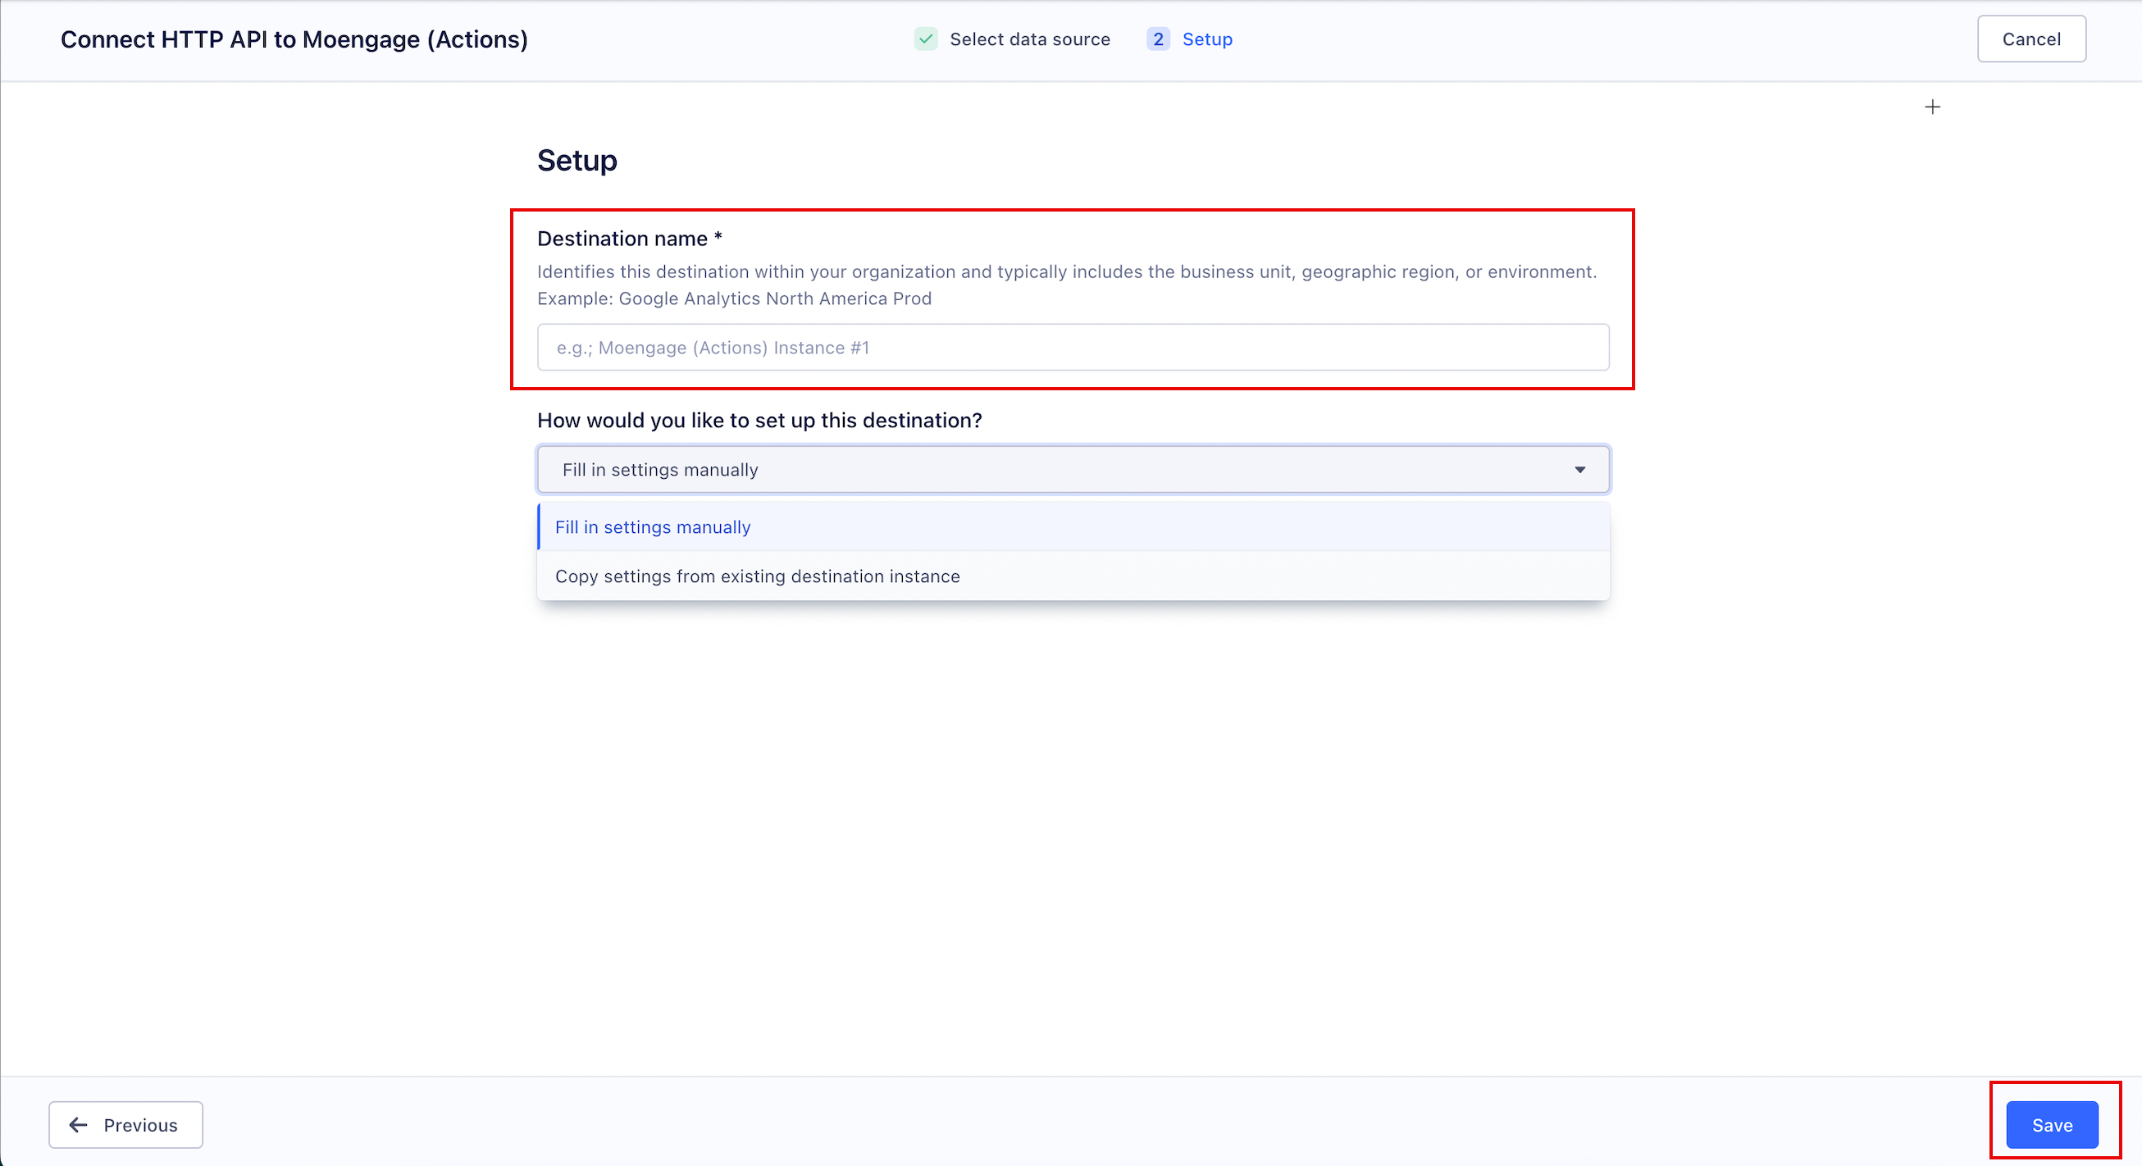
Task: Click the green checkmark step icon
Action: (926, 39)
